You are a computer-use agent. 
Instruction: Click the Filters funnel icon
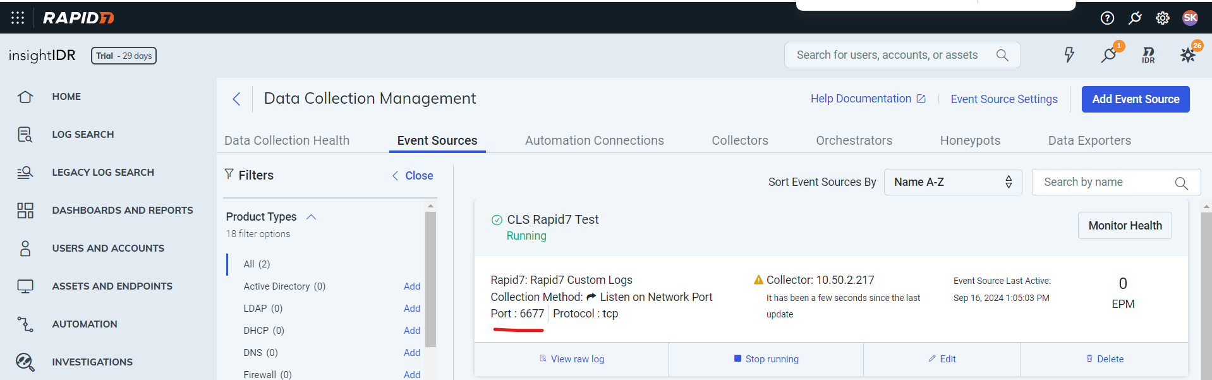tap(229, 175)
